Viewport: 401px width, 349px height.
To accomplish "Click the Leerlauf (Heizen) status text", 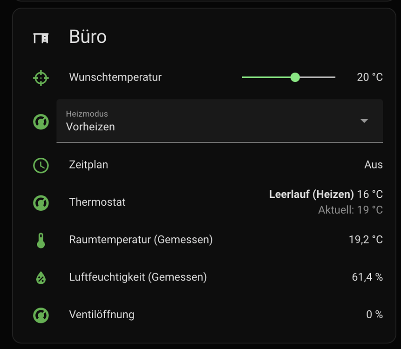I will pyautogui.click(x=311, y=194).
